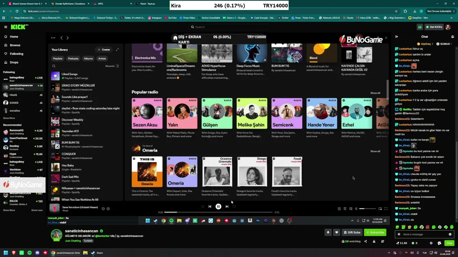The height and width of the screenshot is (257, 458).
Task: Expand Your Library with the arrows icon
Action: pos(117,50)
